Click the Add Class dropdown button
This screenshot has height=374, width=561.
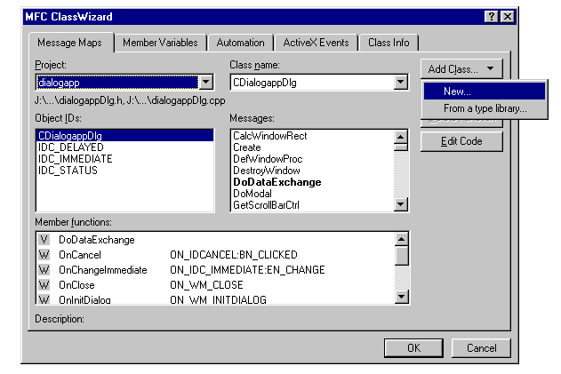(461, 68)
